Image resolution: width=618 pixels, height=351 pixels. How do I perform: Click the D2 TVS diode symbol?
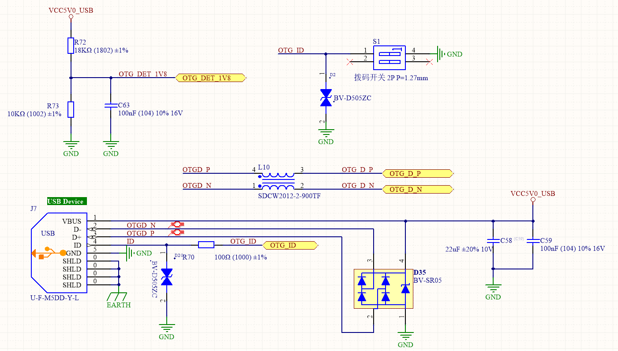326,97
